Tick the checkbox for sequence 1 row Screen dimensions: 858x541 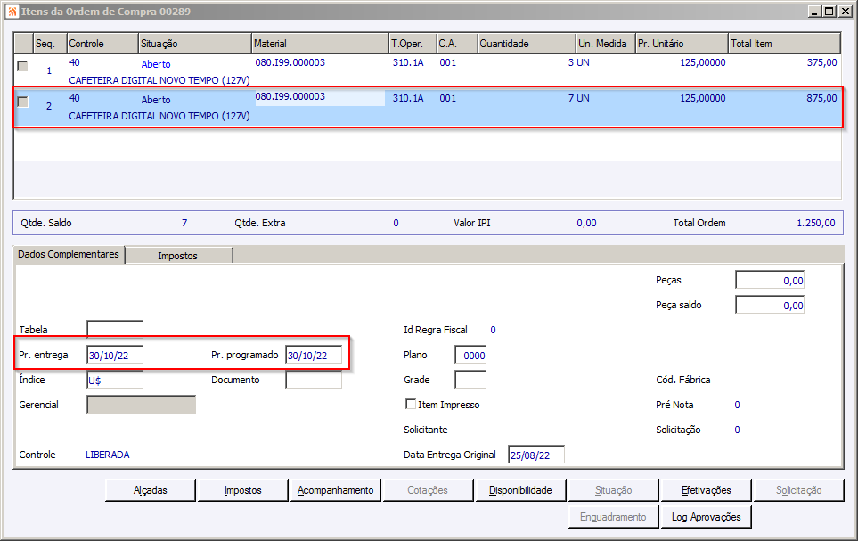coord(22,66)
